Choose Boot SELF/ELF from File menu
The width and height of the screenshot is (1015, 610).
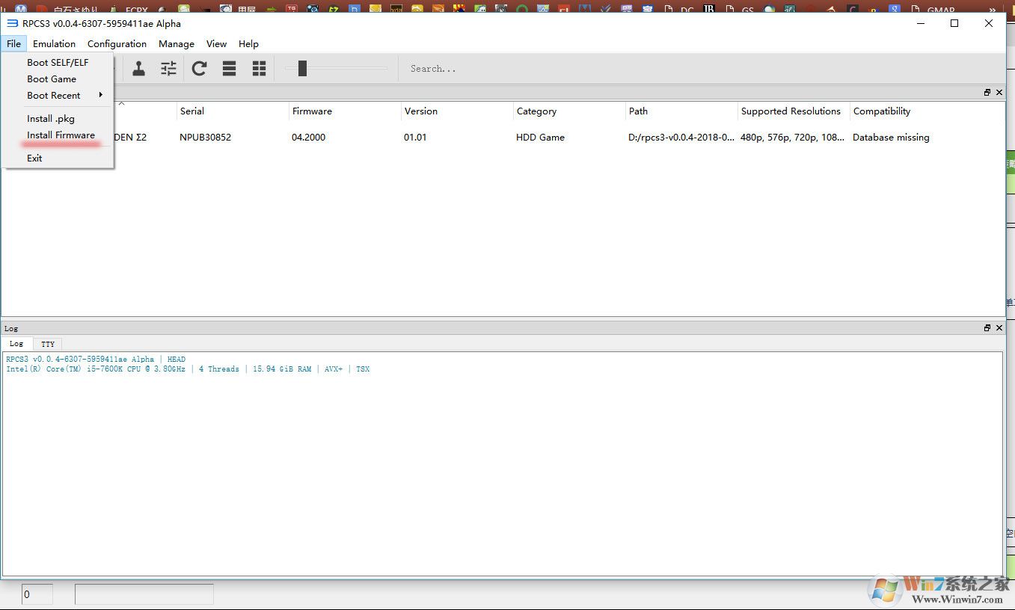coord(58,62)
